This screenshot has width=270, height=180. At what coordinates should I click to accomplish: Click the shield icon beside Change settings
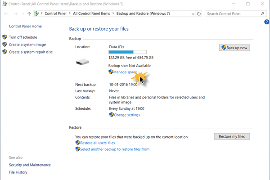tap(111, 115)
